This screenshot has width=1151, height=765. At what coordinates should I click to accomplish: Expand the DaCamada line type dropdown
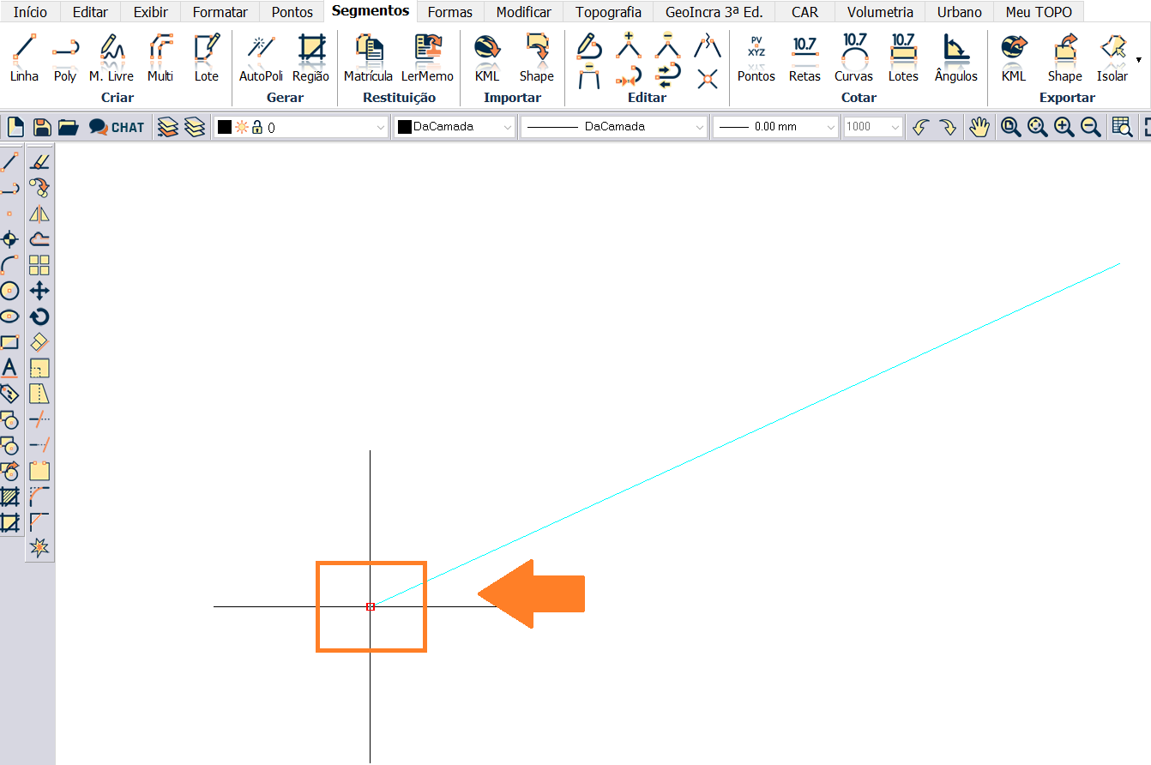point(699,127)
